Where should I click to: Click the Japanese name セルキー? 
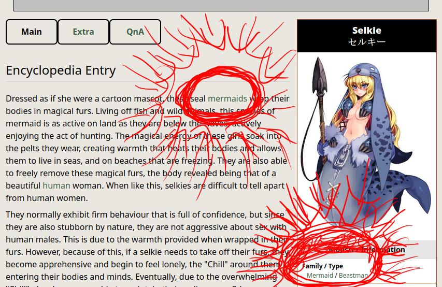[x=367, y=42]
